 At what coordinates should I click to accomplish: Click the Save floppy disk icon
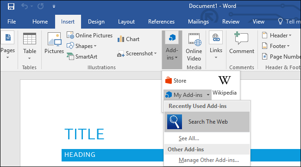point(11,6)
